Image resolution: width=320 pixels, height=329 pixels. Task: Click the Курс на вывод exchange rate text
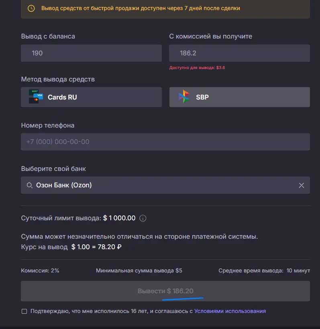click(x=71, y=247)
